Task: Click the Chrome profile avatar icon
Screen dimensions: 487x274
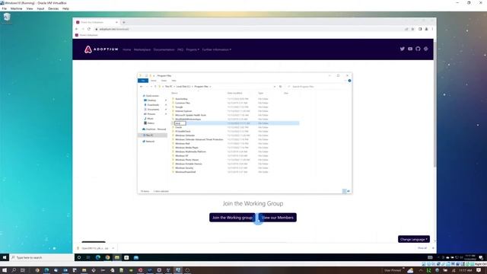Action: [426, 29]
